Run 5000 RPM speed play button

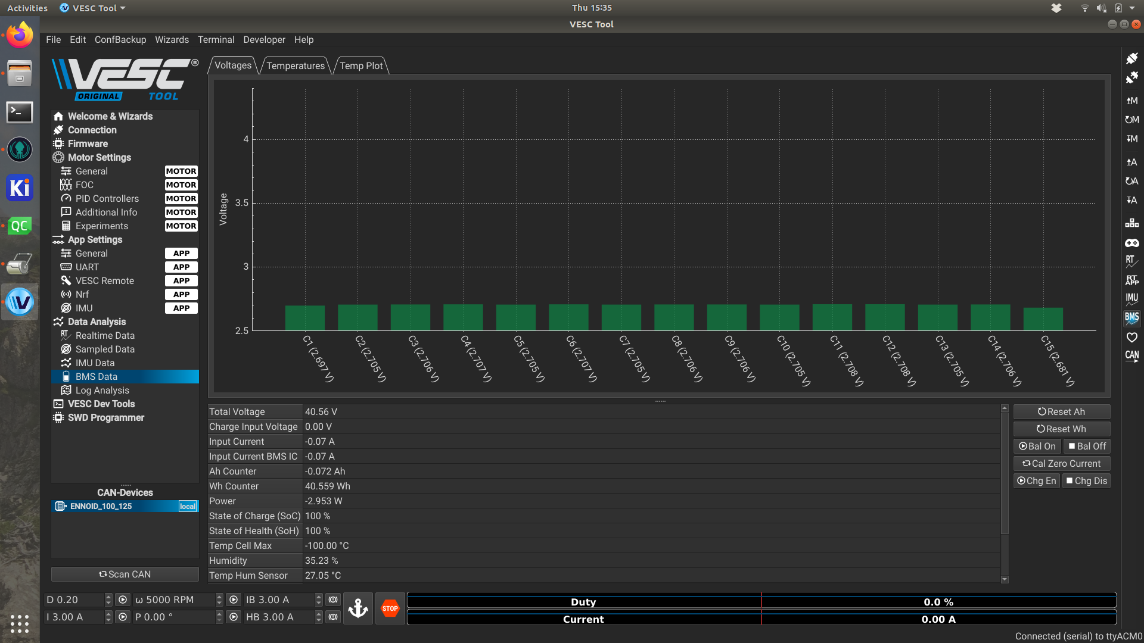tap(234, 600)
